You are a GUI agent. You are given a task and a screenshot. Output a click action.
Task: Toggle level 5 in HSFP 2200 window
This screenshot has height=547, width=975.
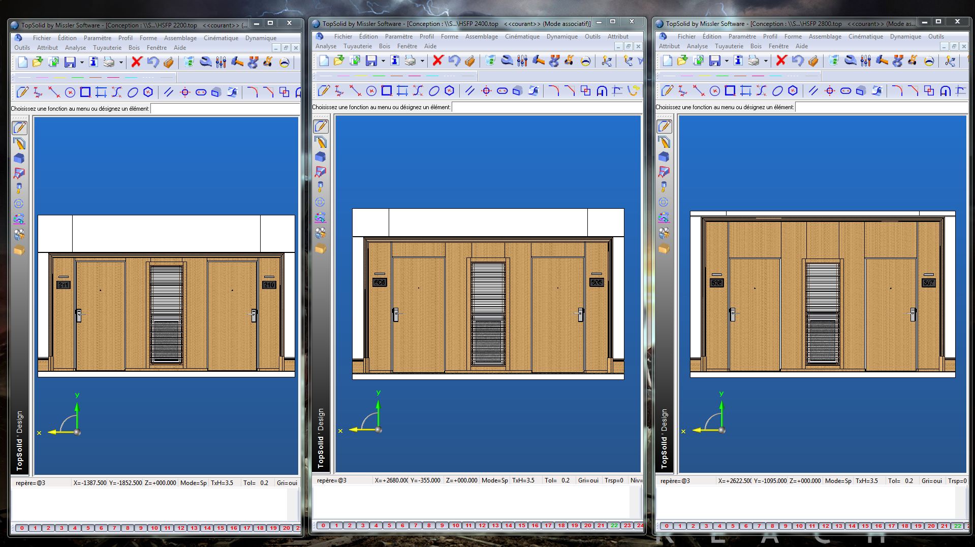click(x=88, y=528)
